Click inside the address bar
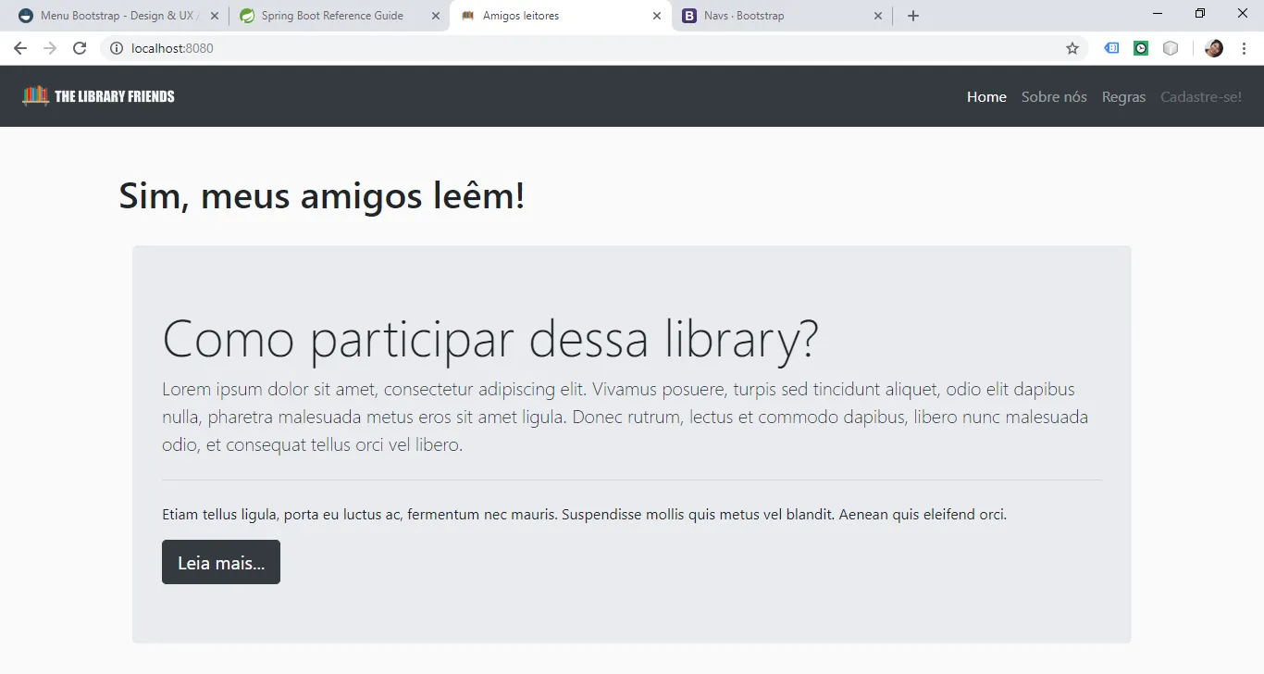Viewport: 1264px width, 674px height. 370,47
